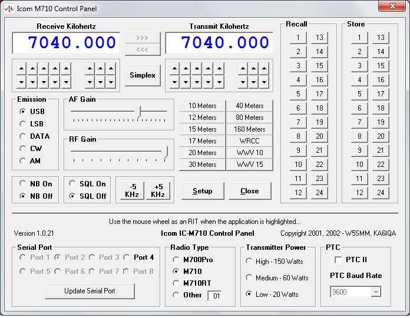Viewport: 410px width, 318px height.
Task: Click the AF Gain slider thumb
Action: click(x=137, y=112)
